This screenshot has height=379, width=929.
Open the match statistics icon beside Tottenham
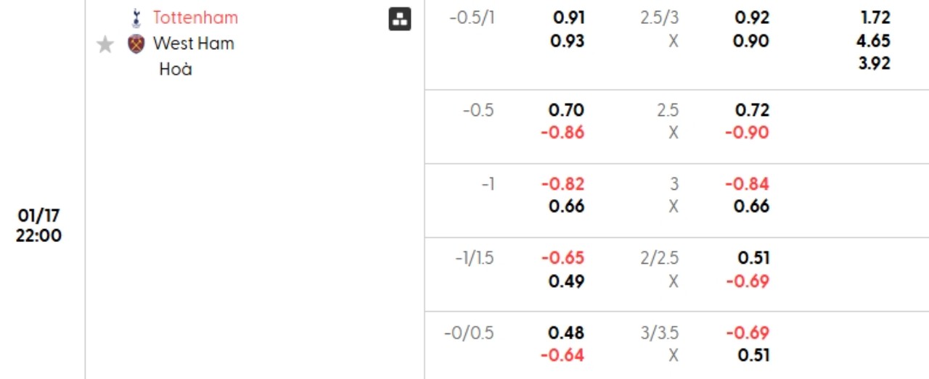tap(400, 20)
